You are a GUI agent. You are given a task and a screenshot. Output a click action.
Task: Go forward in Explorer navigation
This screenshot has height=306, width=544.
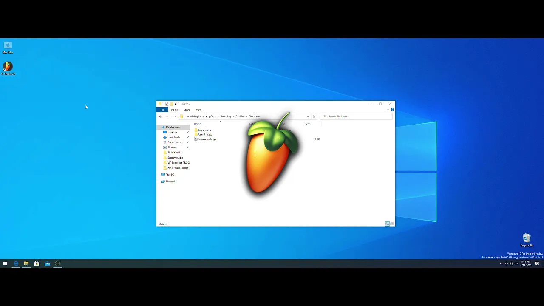(167, 116)
